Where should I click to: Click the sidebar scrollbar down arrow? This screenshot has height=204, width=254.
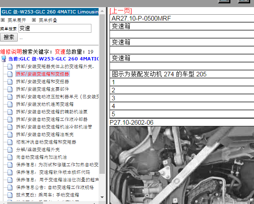click(x=102, y=197)
